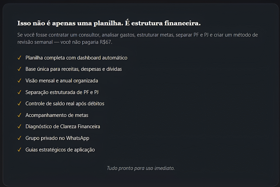This screenshot has width=280, height=187.
Task: Select the "Controle de saldo real após débitos" text
Action: click(x=65, y=104)
